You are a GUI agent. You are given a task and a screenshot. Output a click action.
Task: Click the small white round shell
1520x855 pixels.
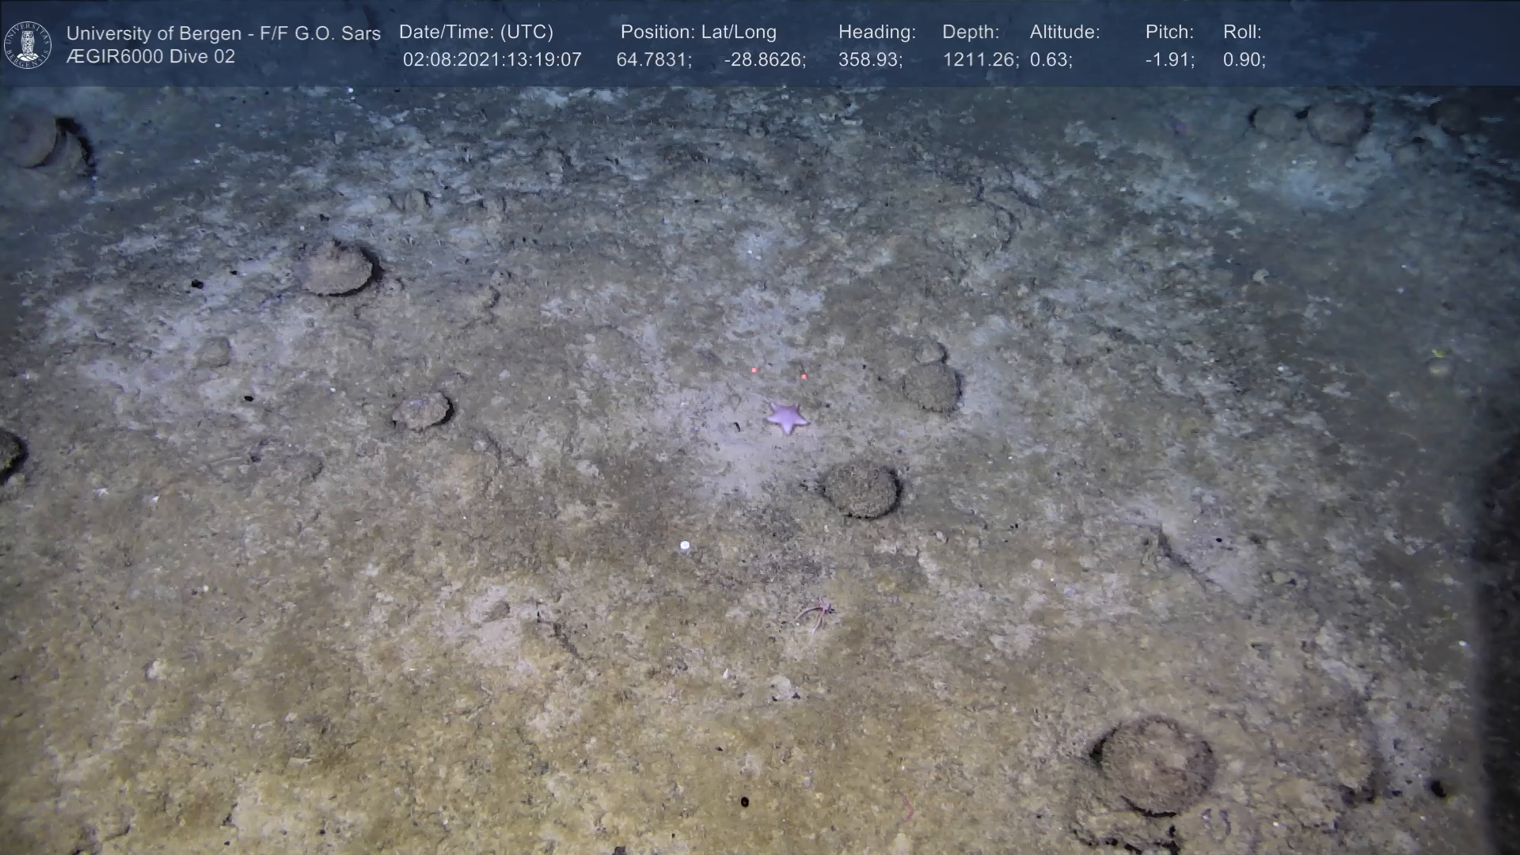tap(685, 545)
